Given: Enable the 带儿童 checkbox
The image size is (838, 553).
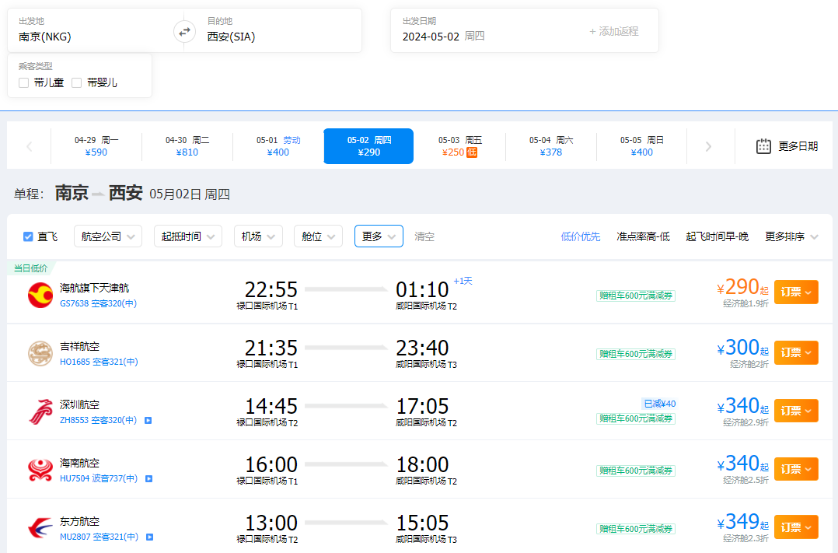Looking at the screenshot, I should coord(24,82).
